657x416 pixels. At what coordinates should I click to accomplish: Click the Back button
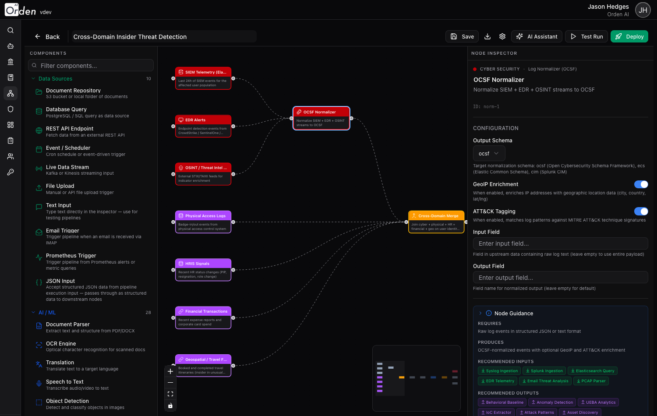[47, 37]
